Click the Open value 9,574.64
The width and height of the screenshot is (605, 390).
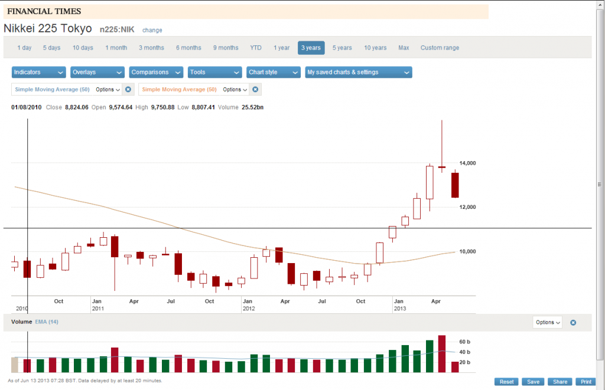121,107
